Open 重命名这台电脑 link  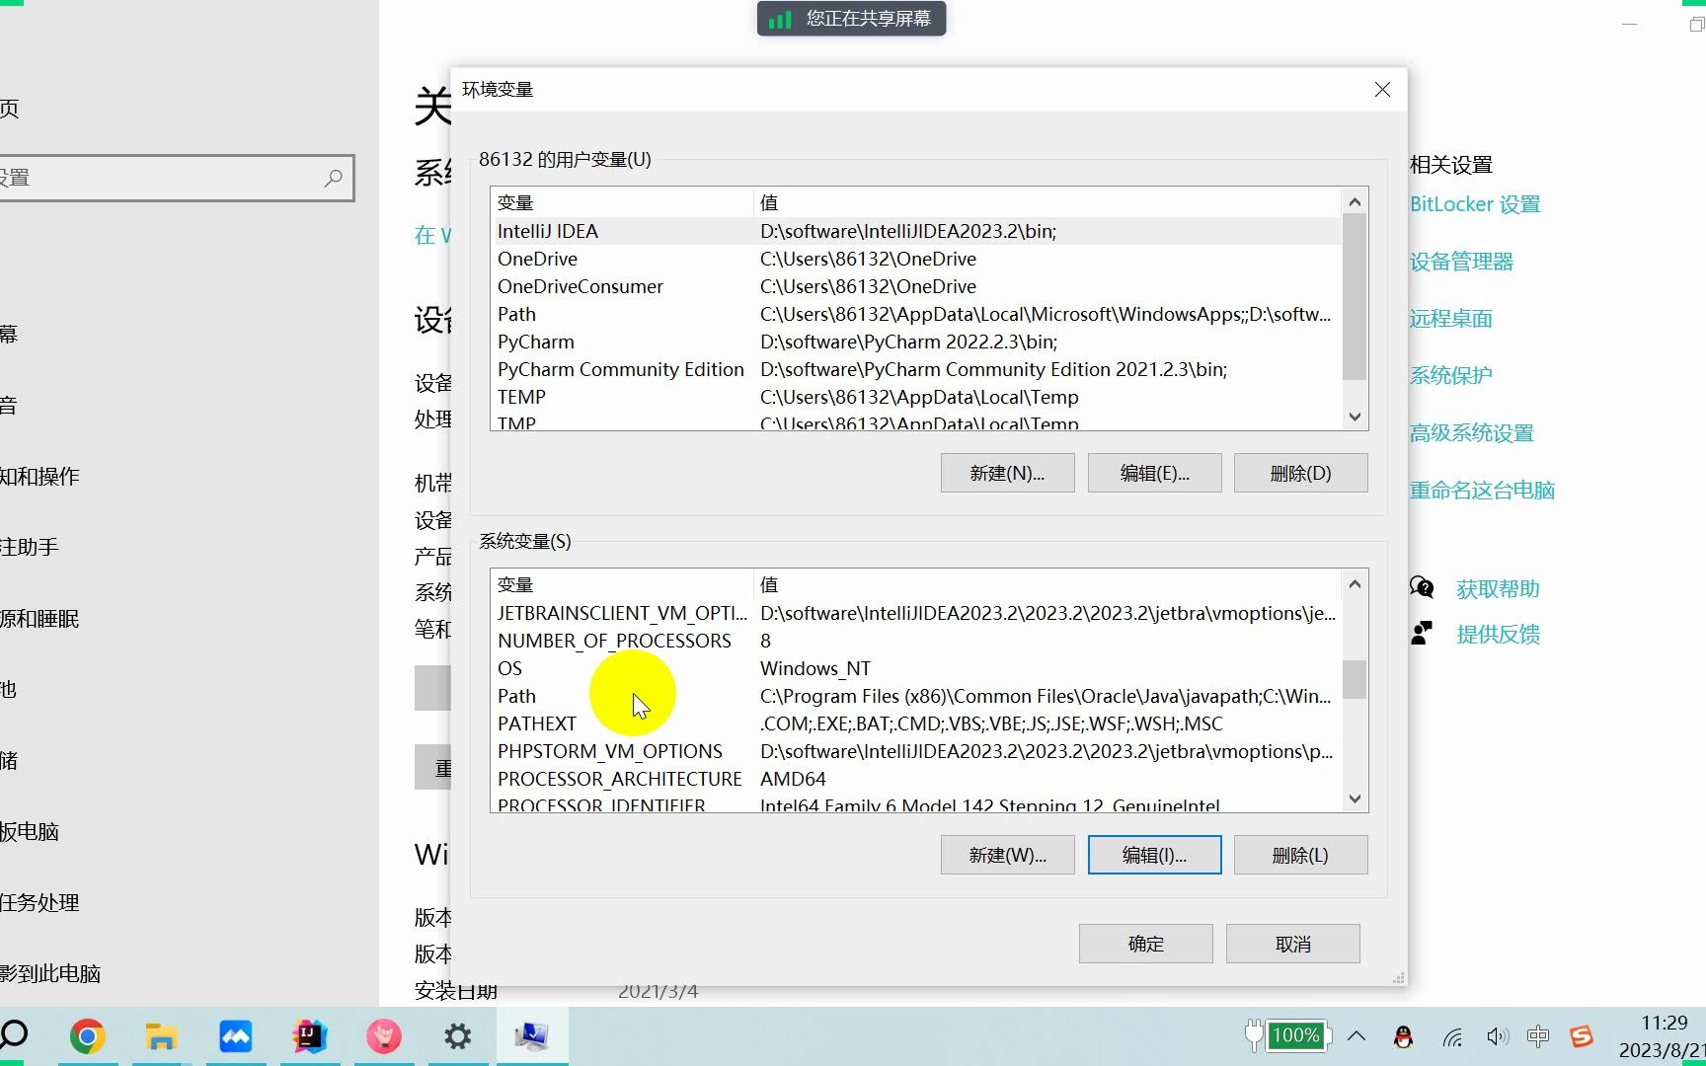click(1482, 490)
